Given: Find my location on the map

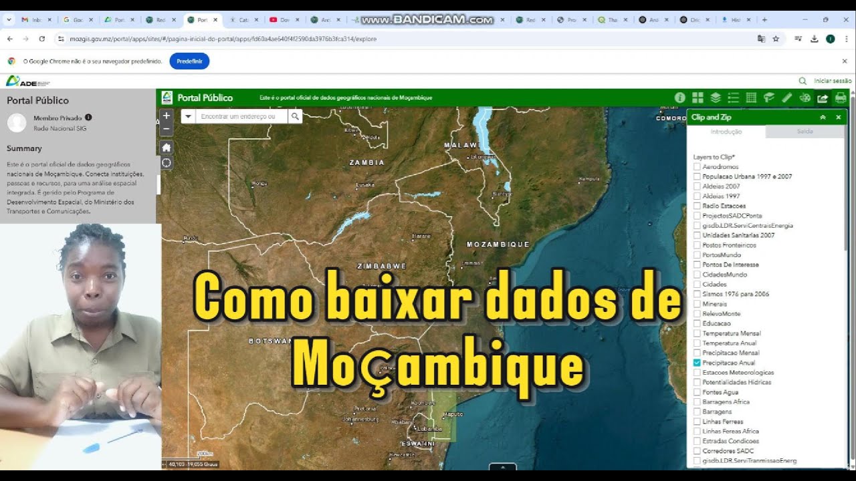Looking at the screenshot, I should [x=167, y=162].
